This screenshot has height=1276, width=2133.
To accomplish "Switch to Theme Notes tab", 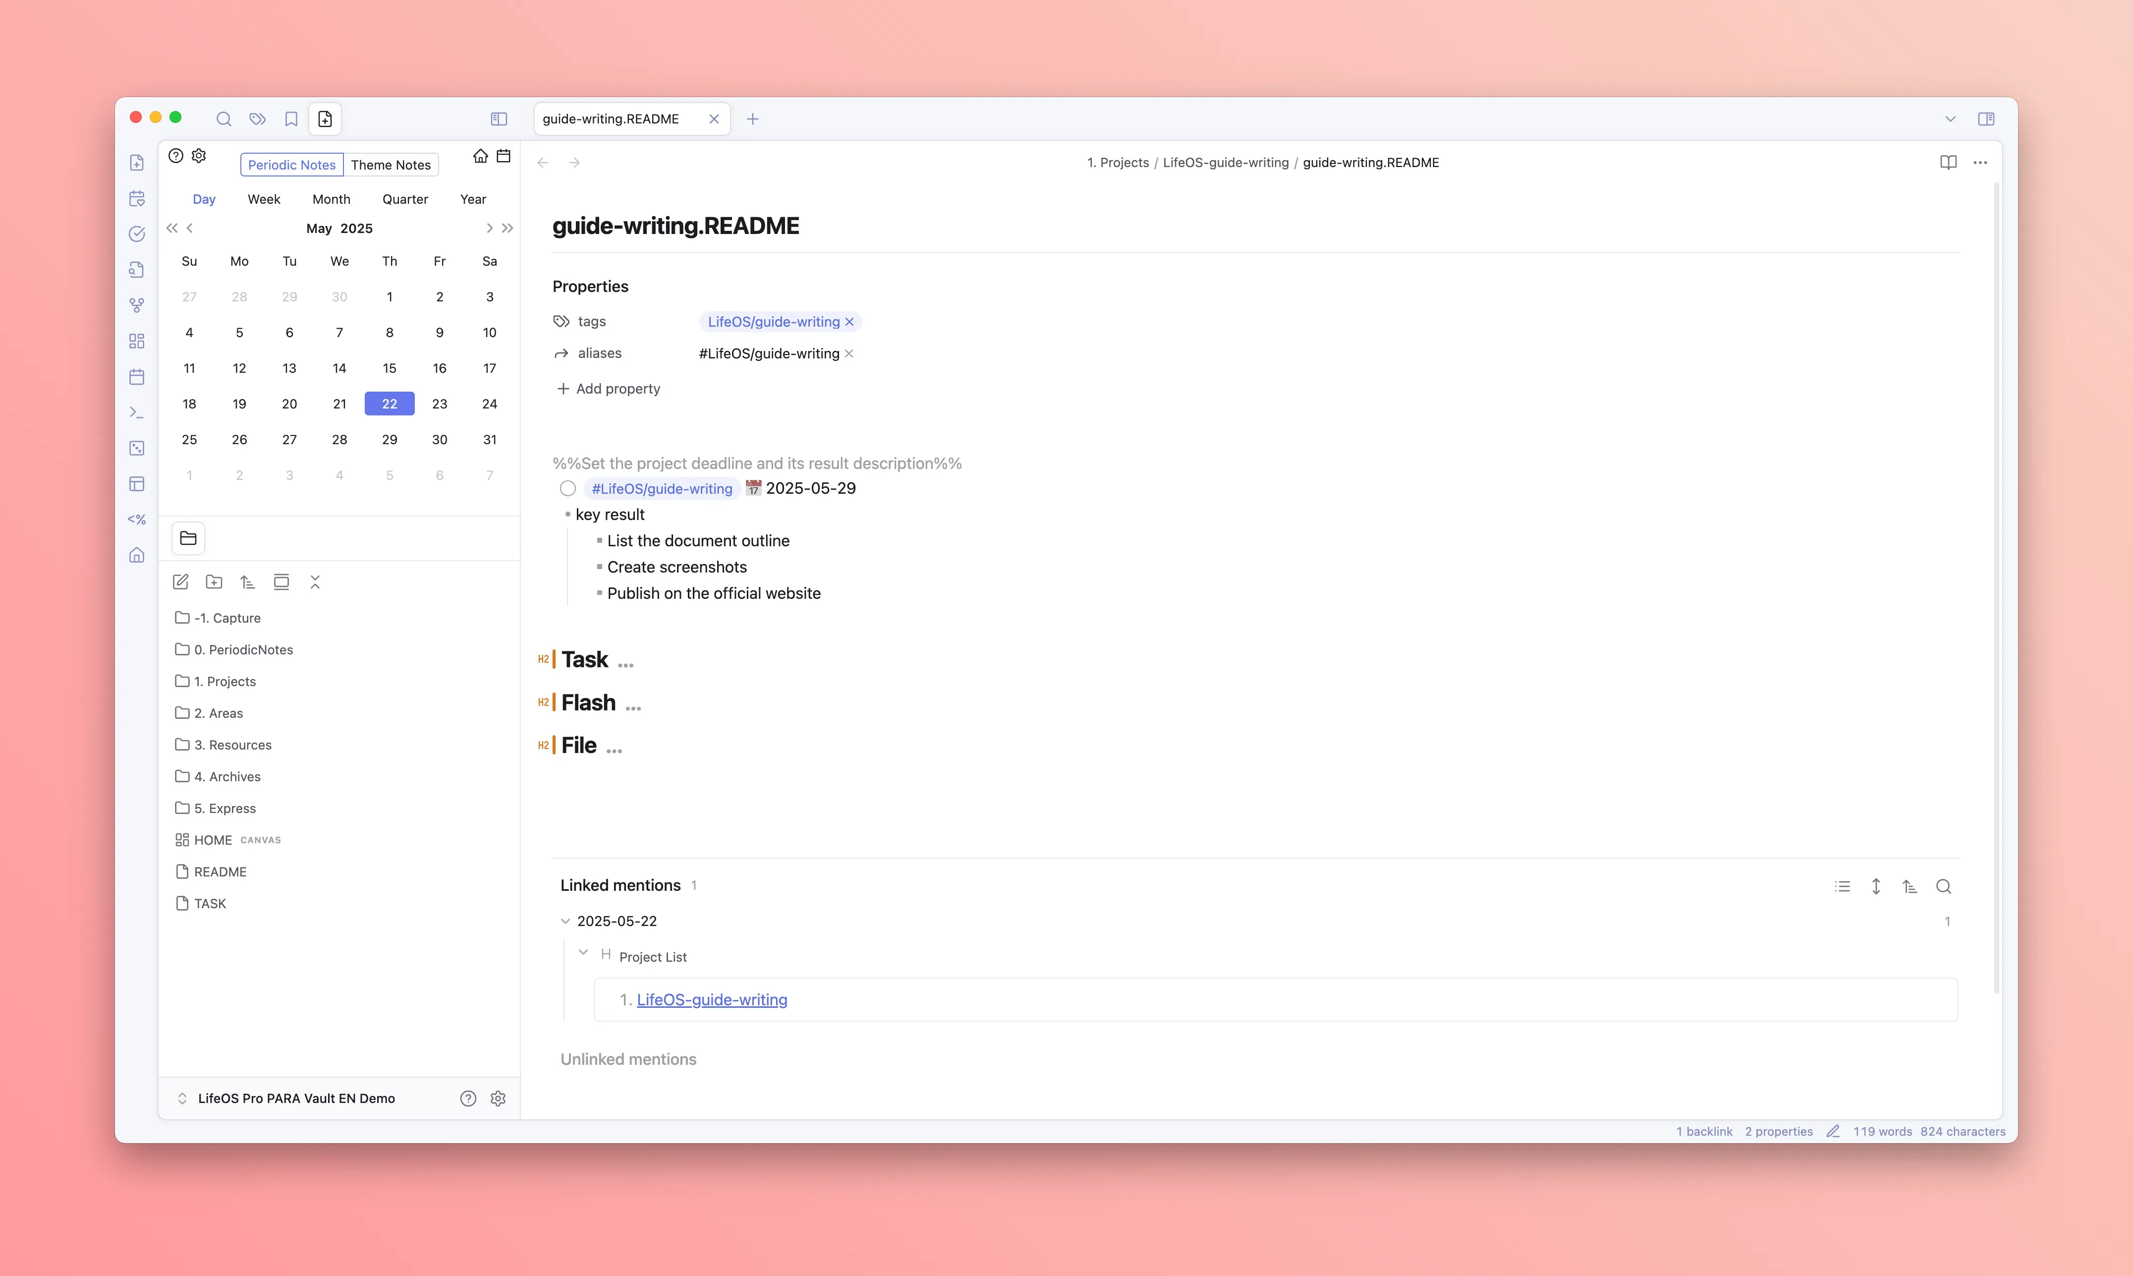I will (x=390, y=165).
